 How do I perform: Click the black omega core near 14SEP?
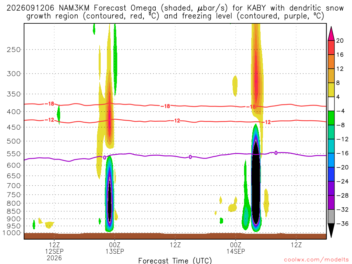point(256,182)
